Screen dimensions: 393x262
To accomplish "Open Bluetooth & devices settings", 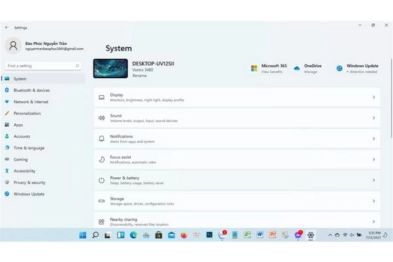I will 31,90.
